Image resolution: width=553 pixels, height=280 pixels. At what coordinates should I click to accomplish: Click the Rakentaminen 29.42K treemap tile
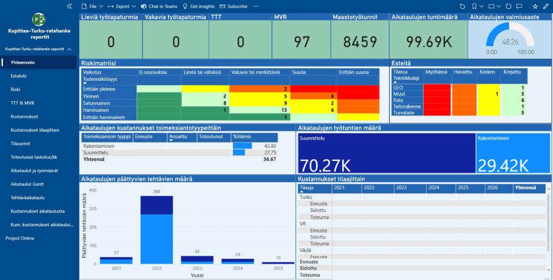pos(513,154)
